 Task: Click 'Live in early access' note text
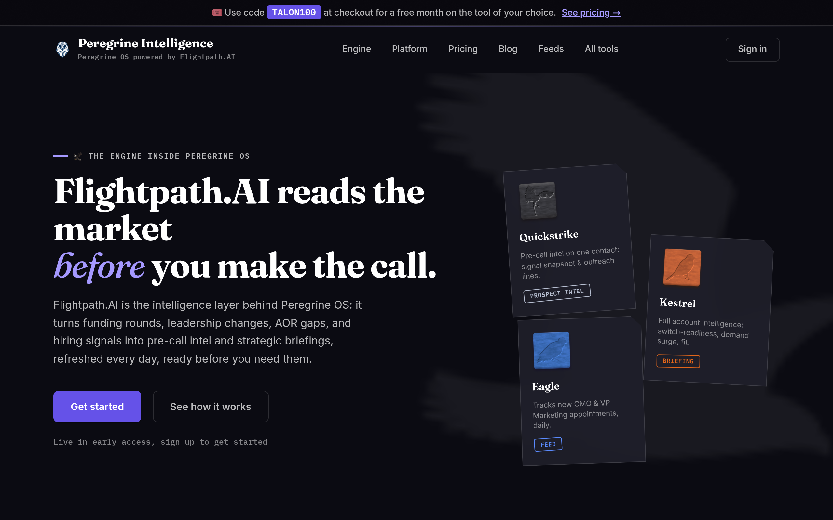tap(160, 442)
